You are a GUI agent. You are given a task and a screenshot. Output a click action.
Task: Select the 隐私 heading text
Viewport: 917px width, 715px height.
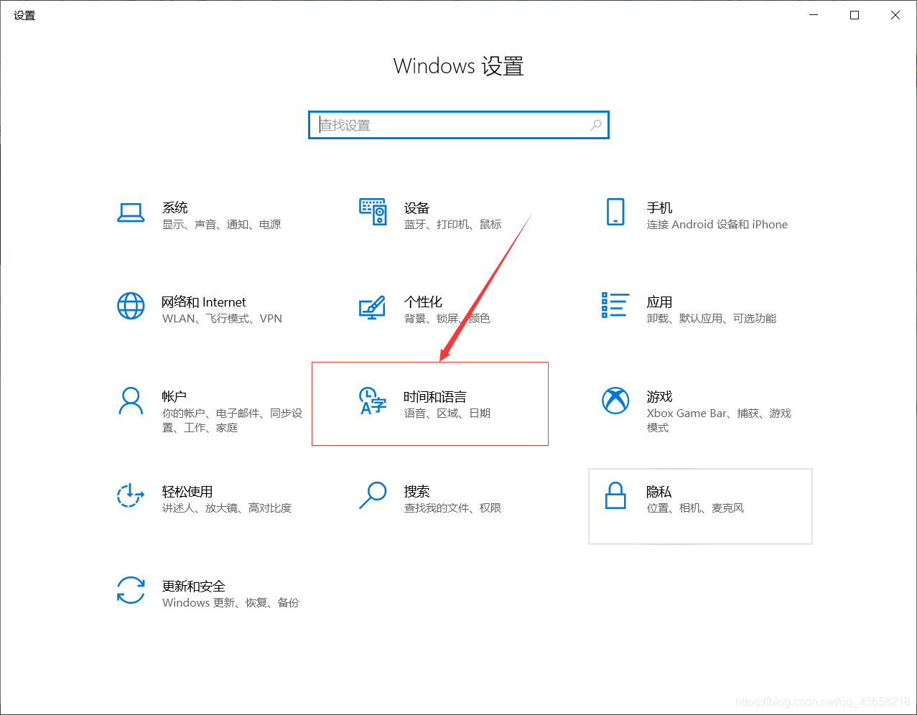(659, 491)
